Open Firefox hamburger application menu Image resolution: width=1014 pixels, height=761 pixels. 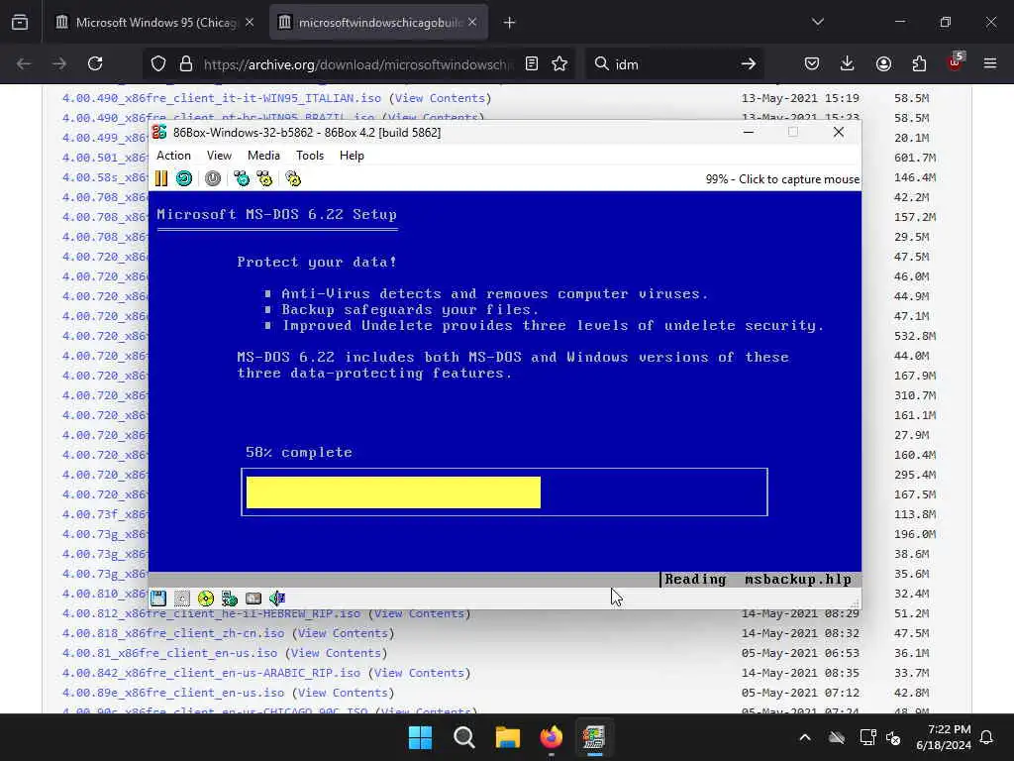coord(990,63)
